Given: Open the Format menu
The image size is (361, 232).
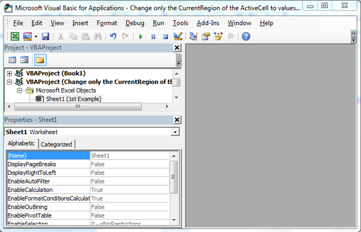Looking at the screenshot, I should (x=107, y=23).
